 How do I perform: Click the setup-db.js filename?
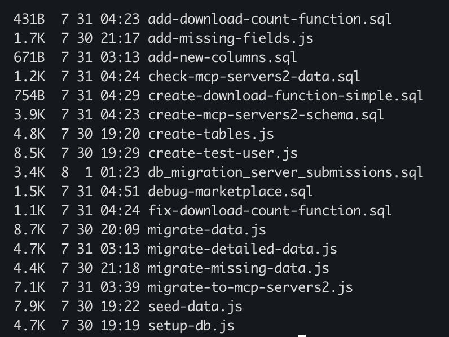[191, 325]
